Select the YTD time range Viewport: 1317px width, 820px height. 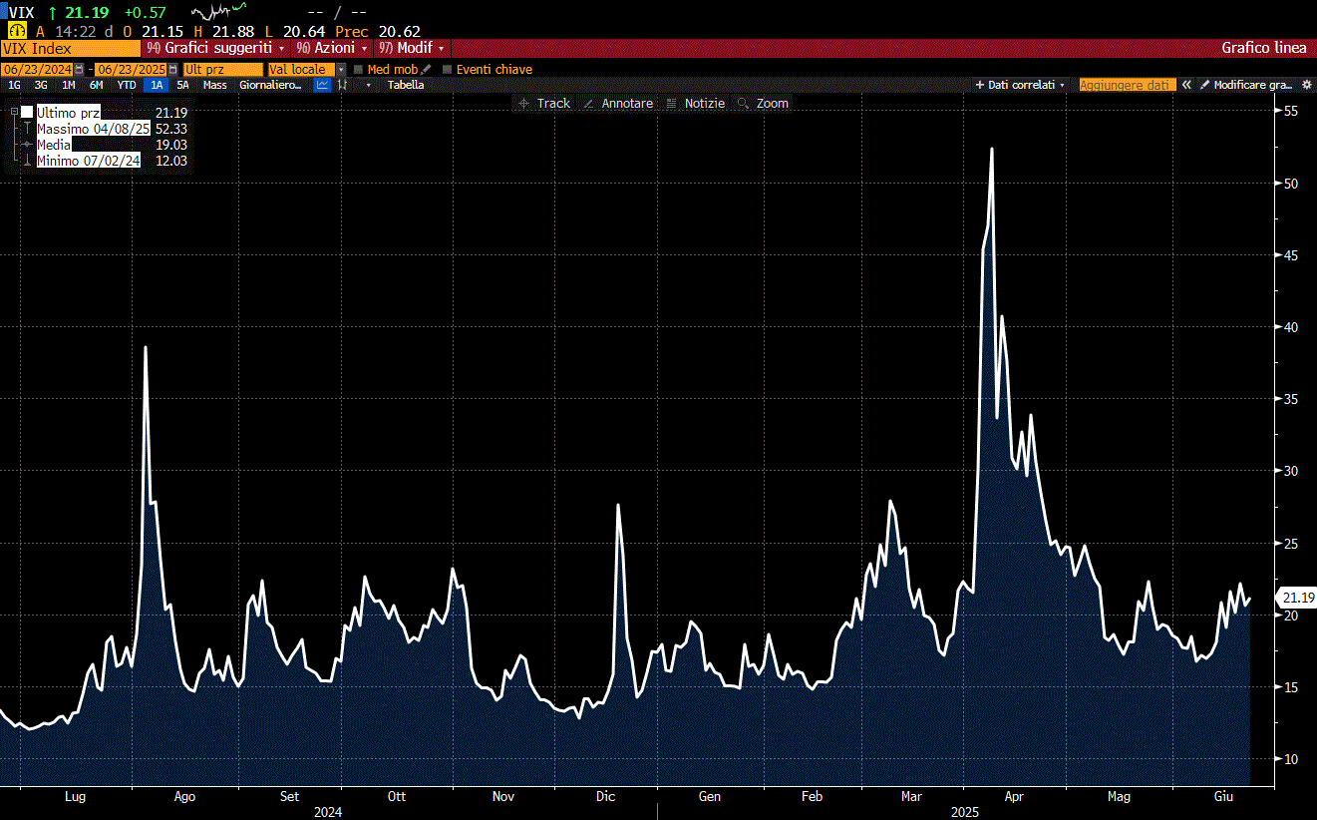click(x=127, y=85)
